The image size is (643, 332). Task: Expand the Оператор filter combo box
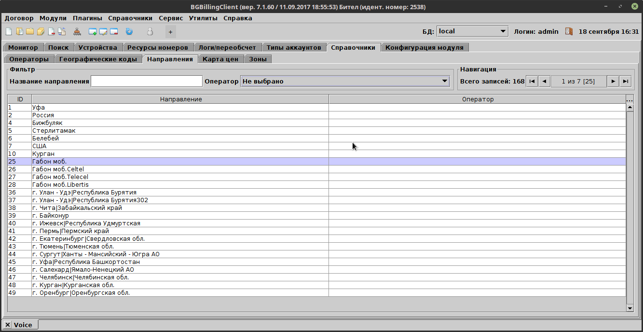[x=345, y=82]
